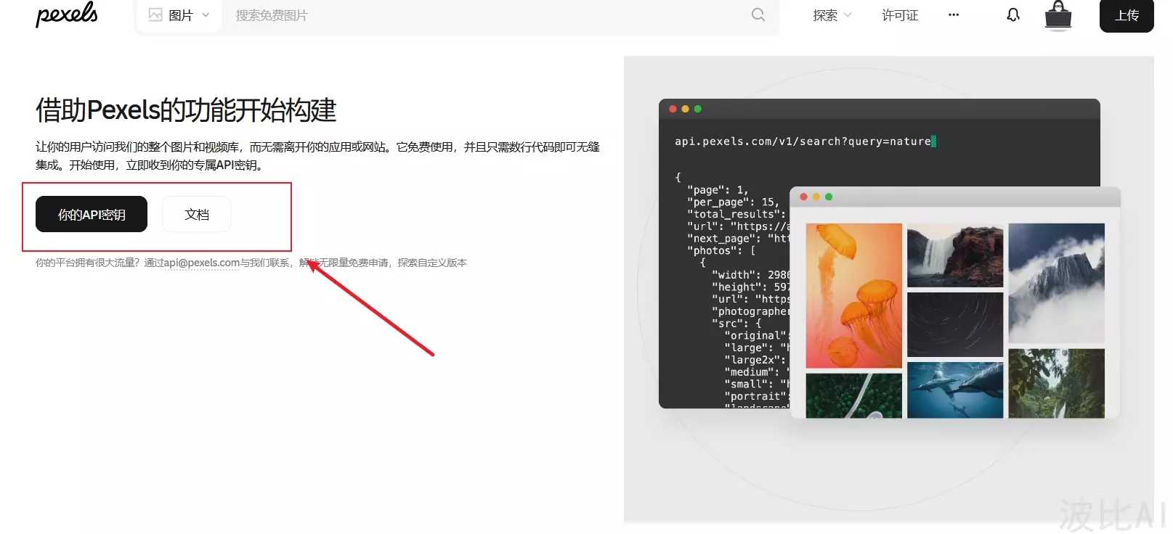Click the api@pexels.com email link
Screen dimensions: 1173x534
click(201, 263)
